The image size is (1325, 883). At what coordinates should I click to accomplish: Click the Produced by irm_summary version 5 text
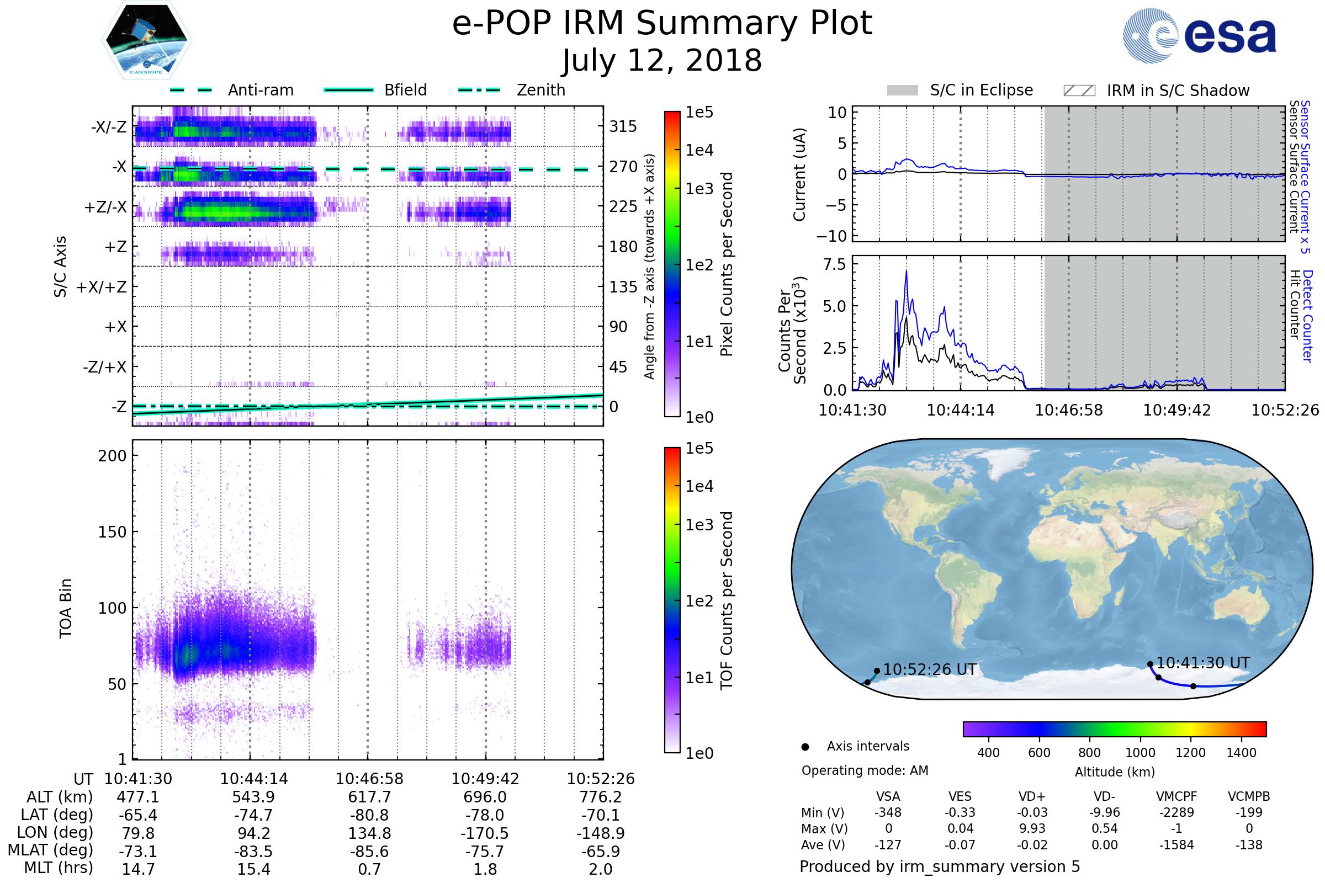(x=939, y=866)
